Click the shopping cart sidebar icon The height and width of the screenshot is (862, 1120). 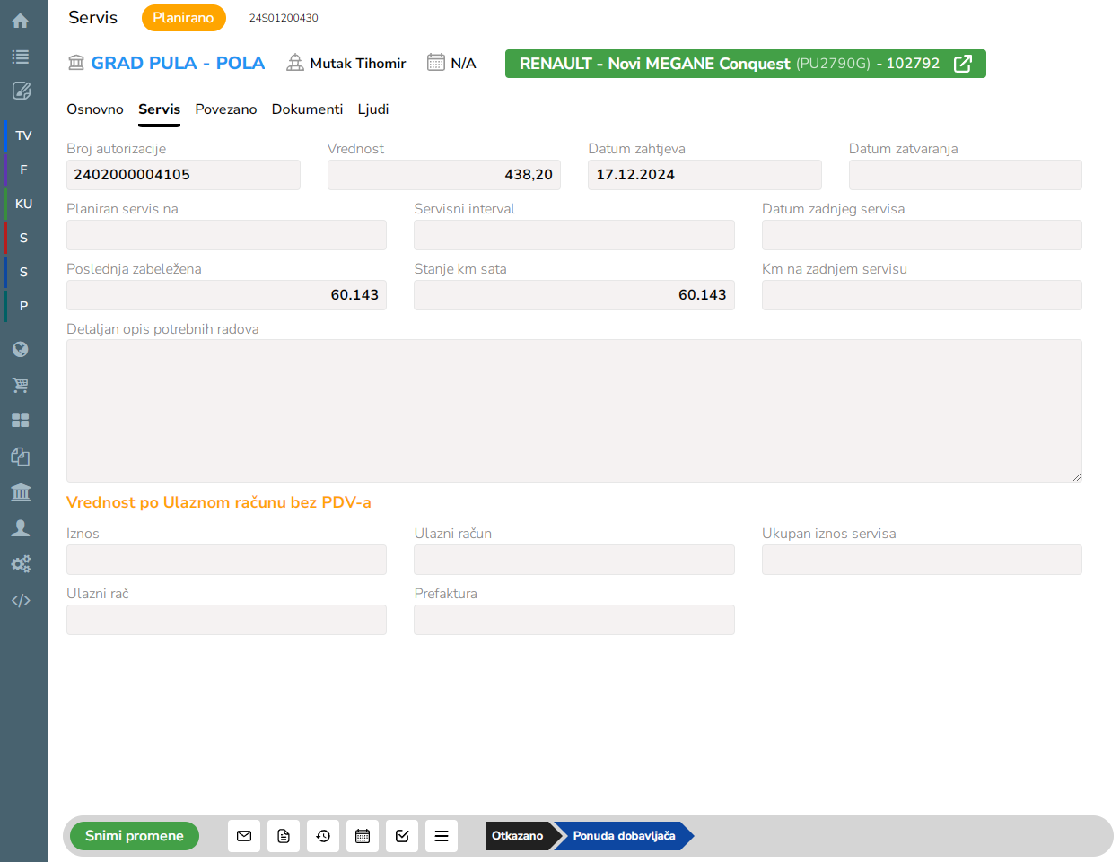click(21, 385)
